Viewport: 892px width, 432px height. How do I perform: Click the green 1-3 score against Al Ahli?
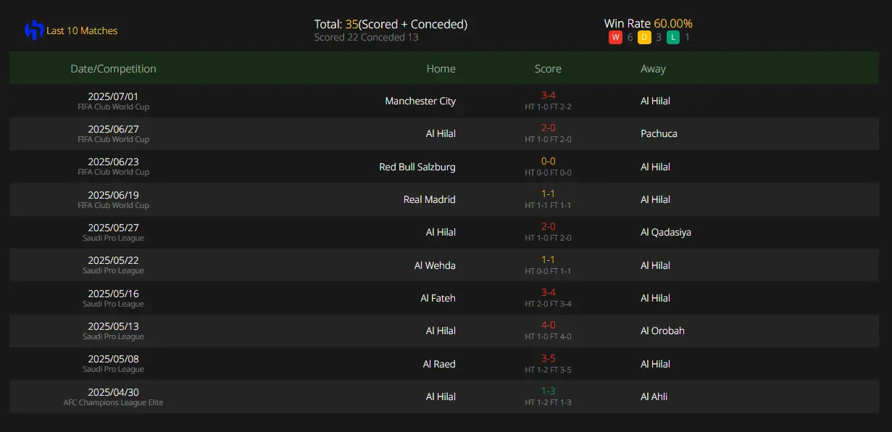(x=548, y=391)
